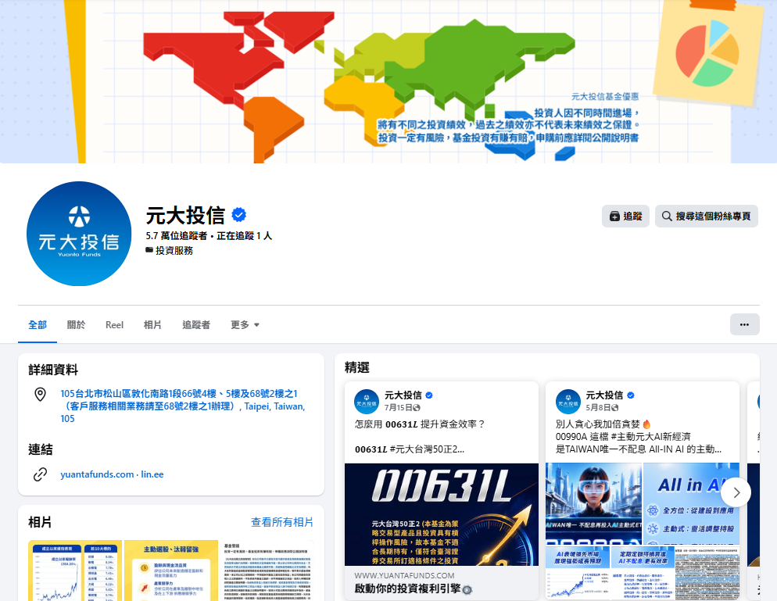This screenshot has height=601, width=777.
Task: Open the All in AI post image
Action: coord(691,503)
